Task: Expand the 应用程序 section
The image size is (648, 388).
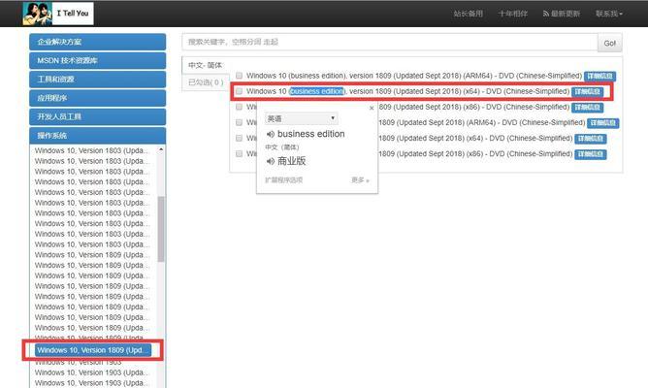Action: tap(98, 98)
